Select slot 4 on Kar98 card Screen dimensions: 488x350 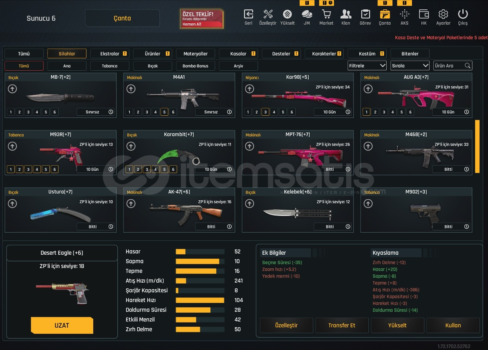(274, 112)
